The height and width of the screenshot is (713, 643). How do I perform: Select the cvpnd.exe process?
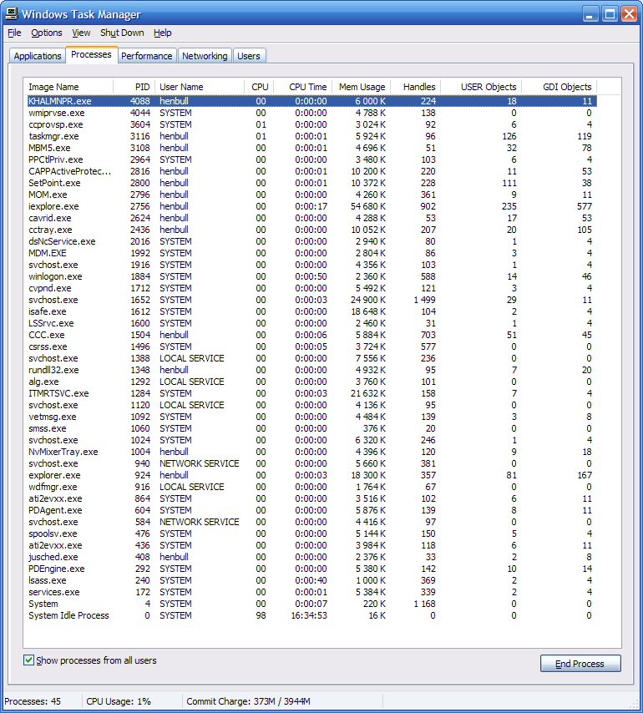(x=311, y=288)
